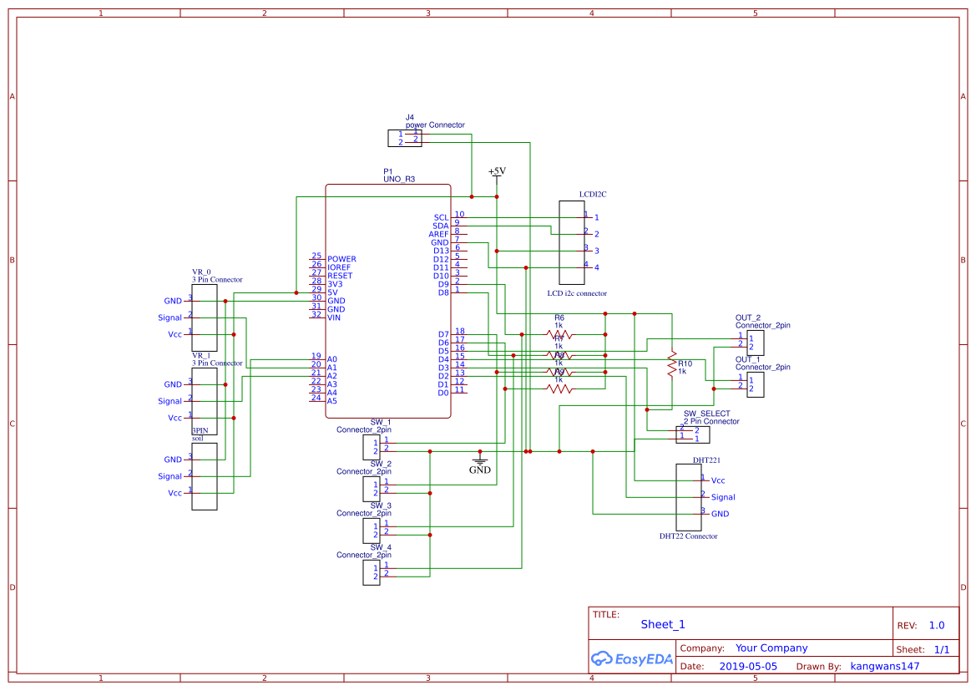Click the EasyEDA logo in title block
The height and width of the screenshot is (691, 976).
[x=631, y=659]
